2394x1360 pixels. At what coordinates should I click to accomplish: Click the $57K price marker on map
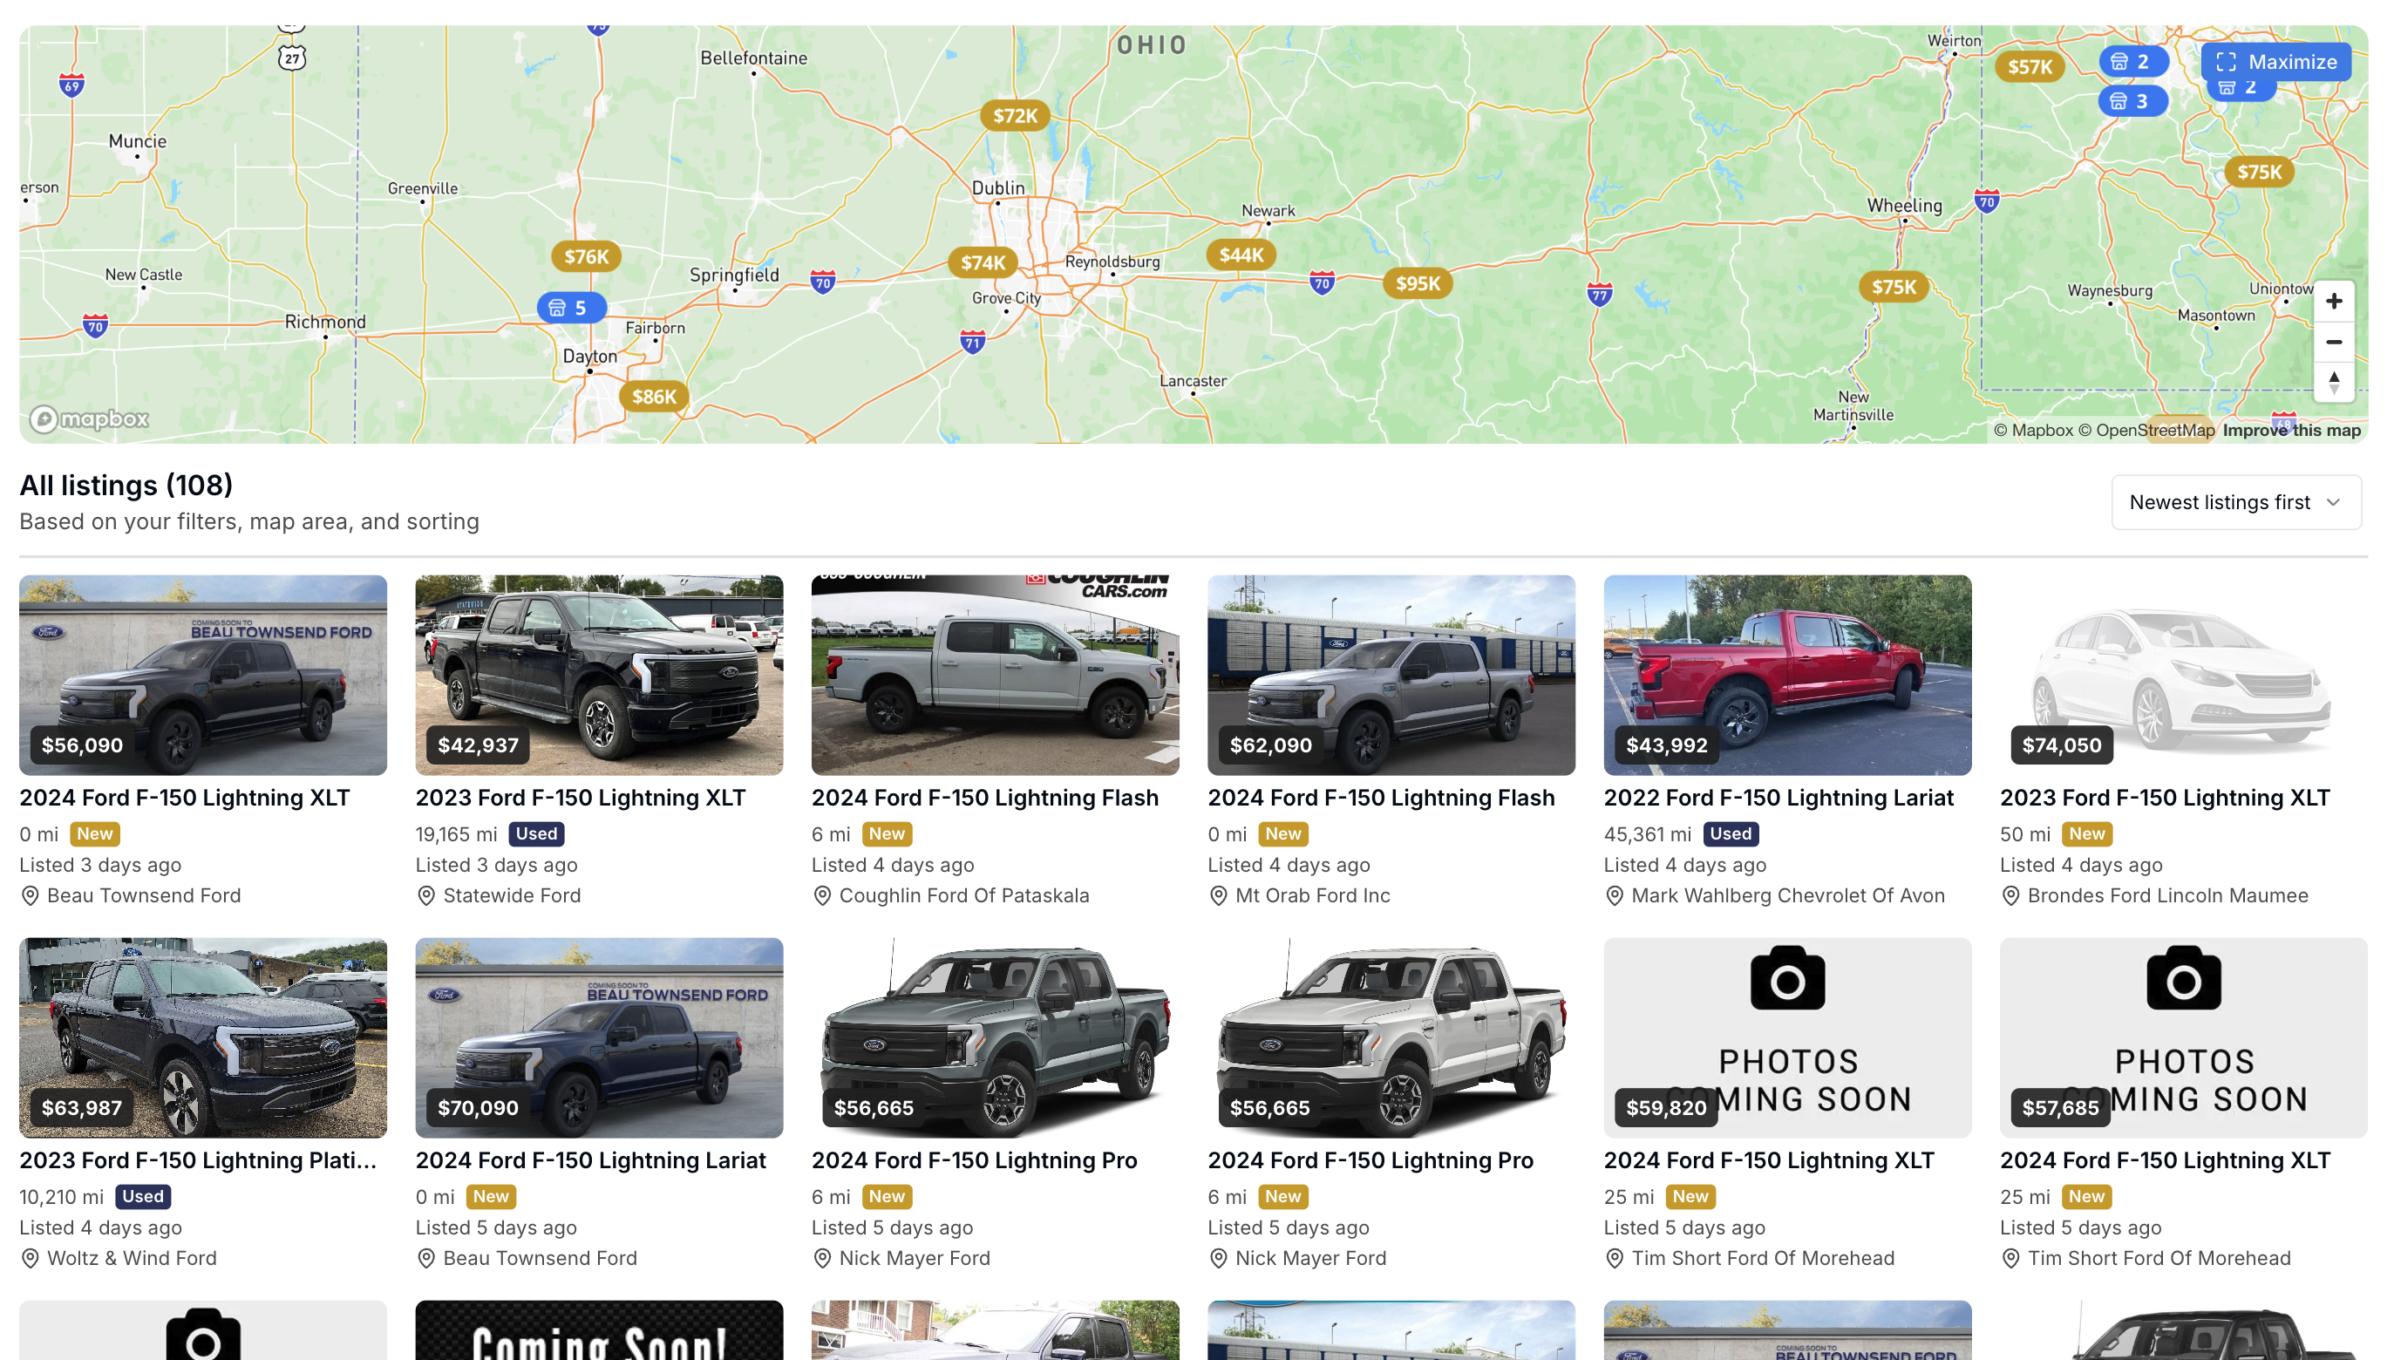(x=2029, y=66)
